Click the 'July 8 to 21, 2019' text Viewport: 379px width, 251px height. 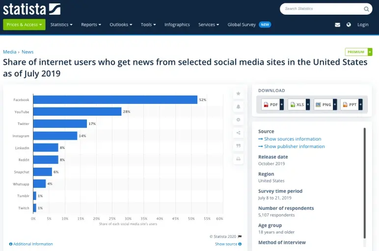click(275, 198)
